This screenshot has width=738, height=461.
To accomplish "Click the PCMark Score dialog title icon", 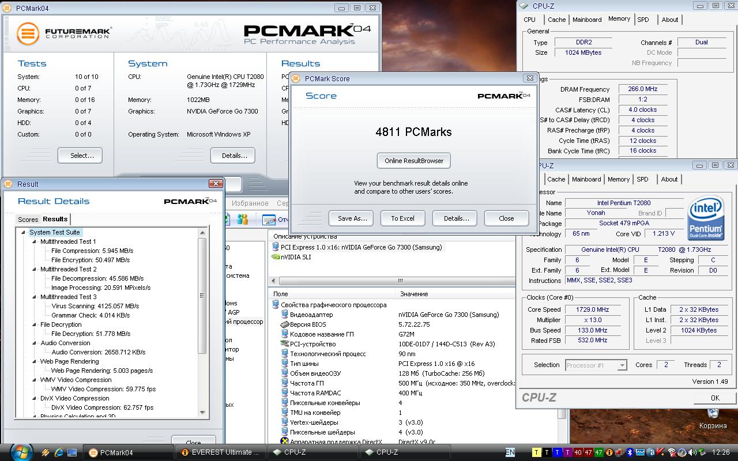I will (296, 78).
